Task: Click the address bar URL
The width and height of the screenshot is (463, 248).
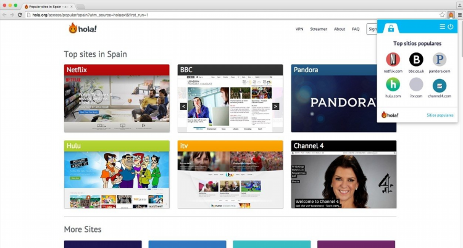Action: pos(90,15)
